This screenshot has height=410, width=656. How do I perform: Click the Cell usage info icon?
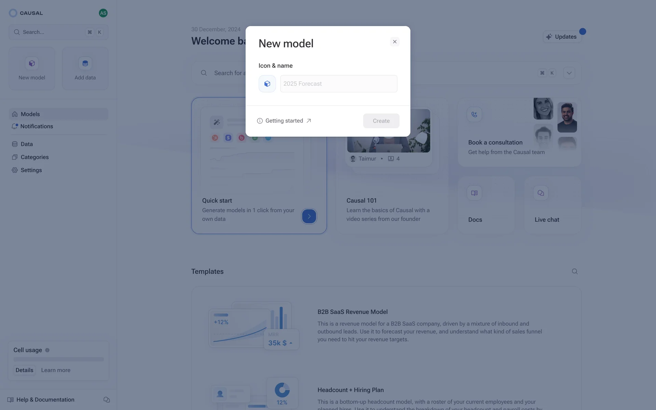pyautogui.click(x=47, y=350)
